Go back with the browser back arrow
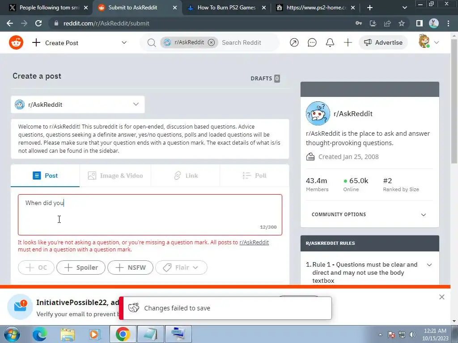Image resolution: width=458 pixels, height=343 pixels. pos(10,23)
